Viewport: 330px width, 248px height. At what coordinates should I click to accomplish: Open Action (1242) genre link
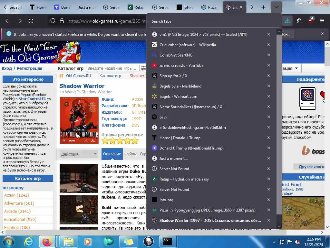point(16,195)
